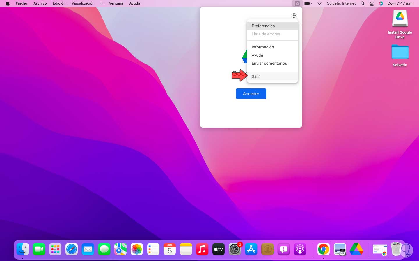The width and height of the screenshot is (419, 261).
Task: Click the Solvetic Internet menu bar item
Action: (x=341, y=3)
